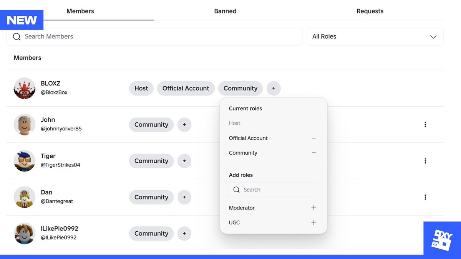Viewport: 461px width, 259px height.
Task: Click the @BloxzBox username
Action: click(x=54, y=92)
